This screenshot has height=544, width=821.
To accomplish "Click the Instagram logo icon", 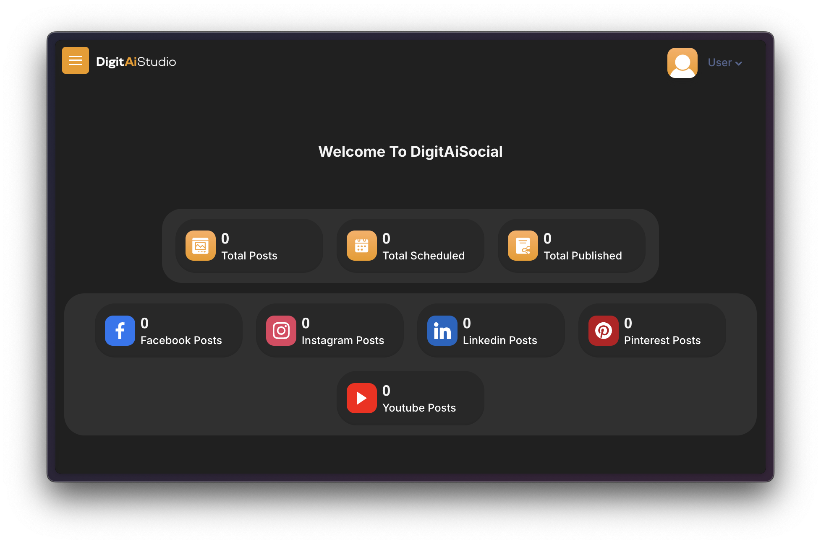I will pos(281,331).
